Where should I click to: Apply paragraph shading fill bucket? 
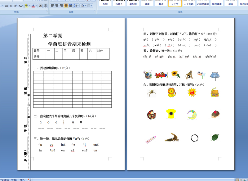[82, 6]
